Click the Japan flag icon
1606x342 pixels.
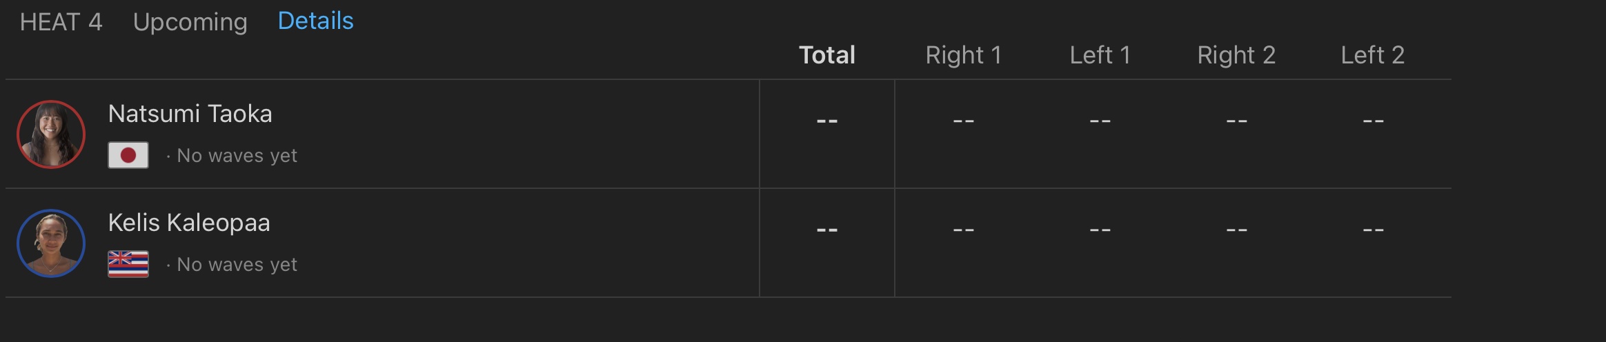[x=128, y=155]
